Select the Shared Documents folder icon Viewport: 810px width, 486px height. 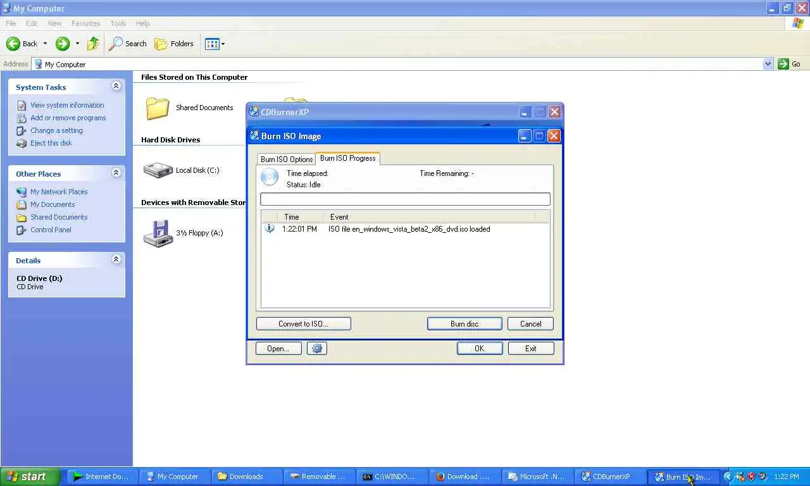(158, 108)
